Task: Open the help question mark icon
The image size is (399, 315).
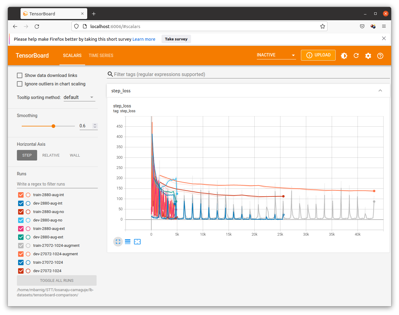Action: (380, 56)
